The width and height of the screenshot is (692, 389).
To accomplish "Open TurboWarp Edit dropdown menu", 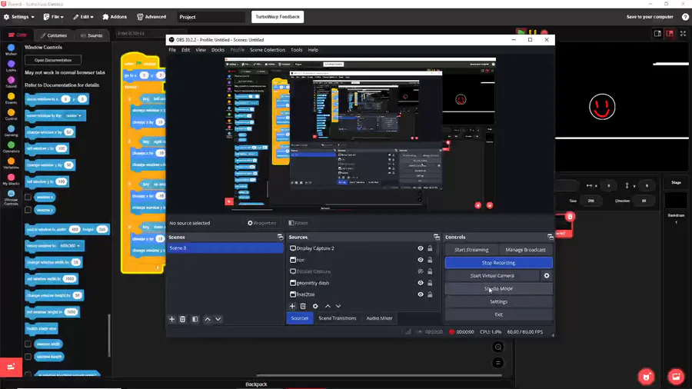I will (83, 17).
